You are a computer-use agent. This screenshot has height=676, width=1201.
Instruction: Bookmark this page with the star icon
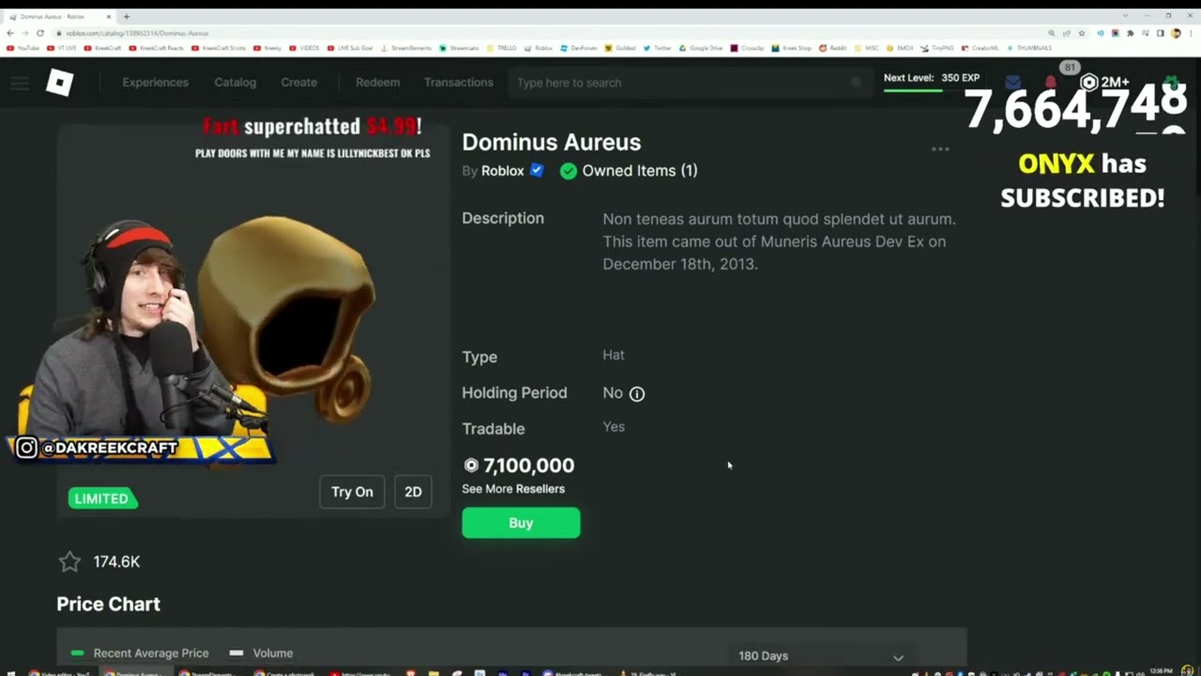[x=1082, y=33]
